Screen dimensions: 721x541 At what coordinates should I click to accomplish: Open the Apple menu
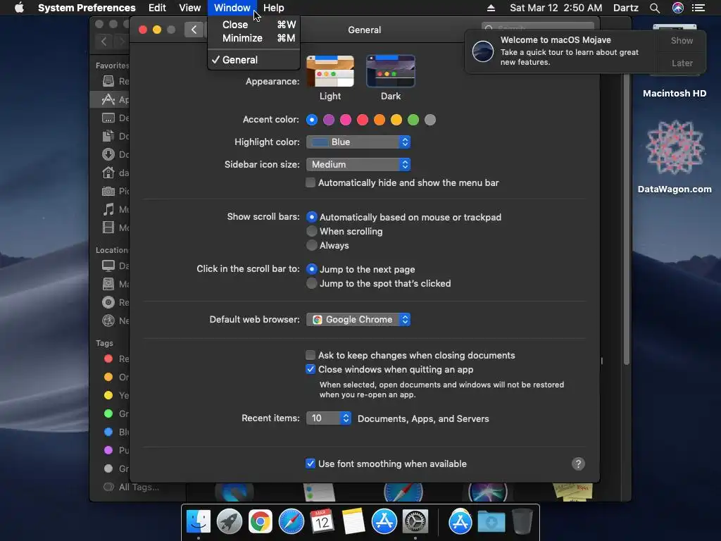(x=19, y=8)
